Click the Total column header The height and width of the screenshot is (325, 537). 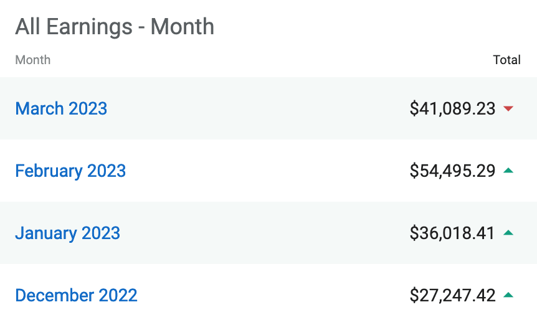[x=506, y=60]
